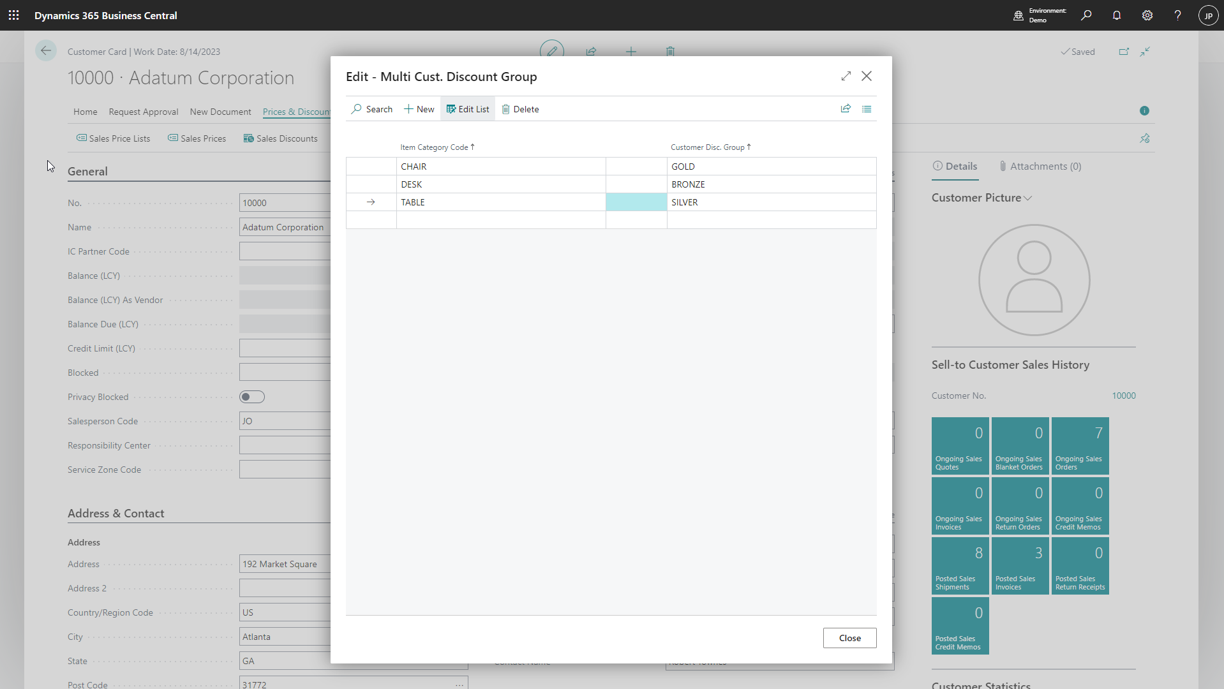Click the Salesperson Code field

tap(285, 421)
